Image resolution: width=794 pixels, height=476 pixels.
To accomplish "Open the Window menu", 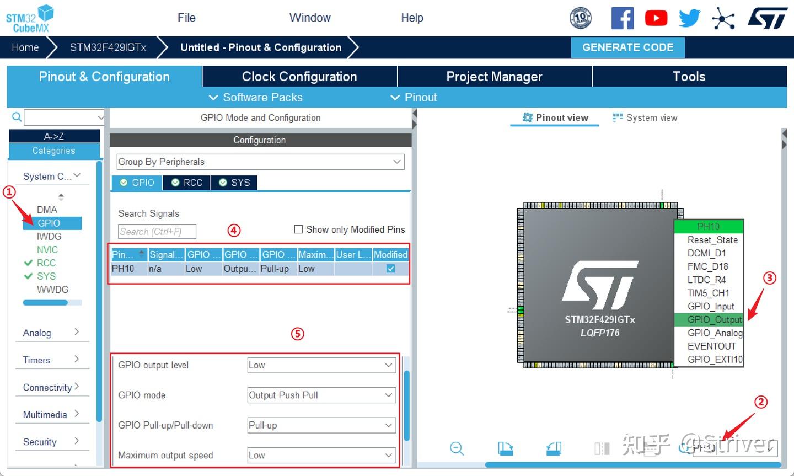I will click(310, 18).
